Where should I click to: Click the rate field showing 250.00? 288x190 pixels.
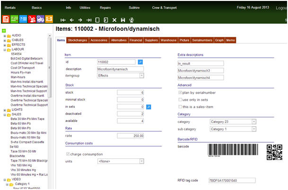click(131, 136)
